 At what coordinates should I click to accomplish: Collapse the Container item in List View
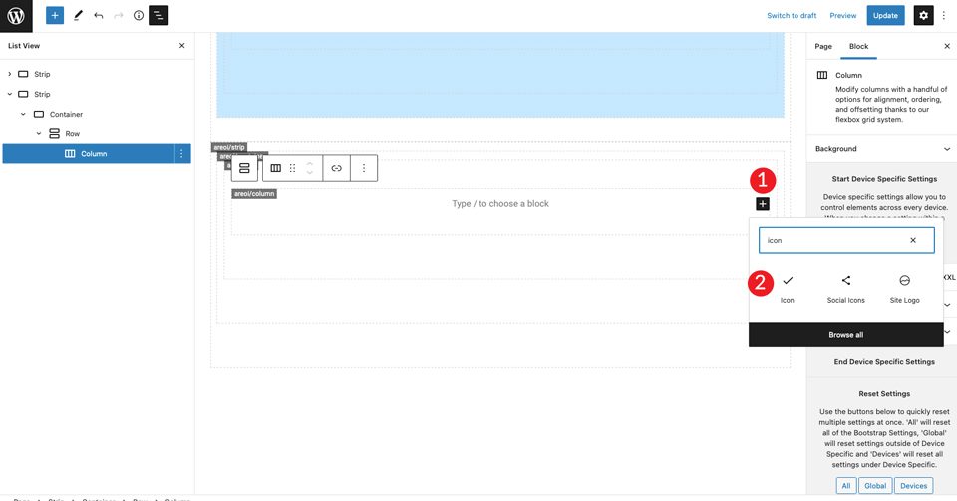(x=23, y=114)
